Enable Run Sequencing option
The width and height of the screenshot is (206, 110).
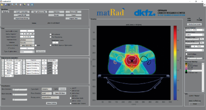(x=51, y=37)
